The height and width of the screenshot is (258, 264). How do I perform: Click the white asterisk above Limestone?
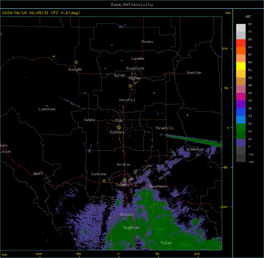(x=47, y=106)
